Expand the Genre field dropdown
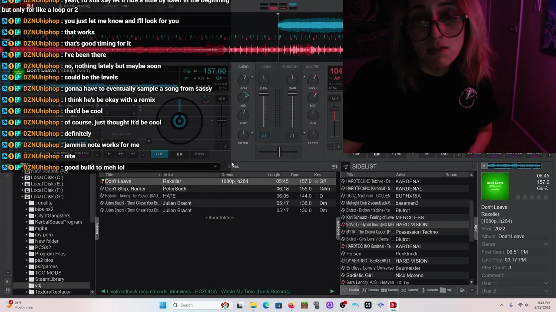556x312 pixels. click(546, 244)
